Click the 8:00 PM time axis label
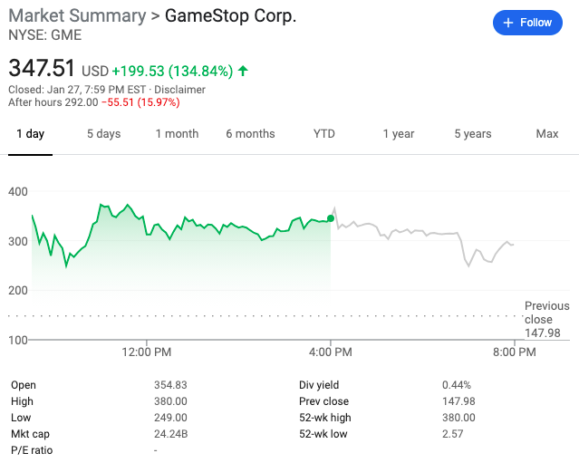Image resolution: width=579 pixels, height=463 pixels. 515,352
